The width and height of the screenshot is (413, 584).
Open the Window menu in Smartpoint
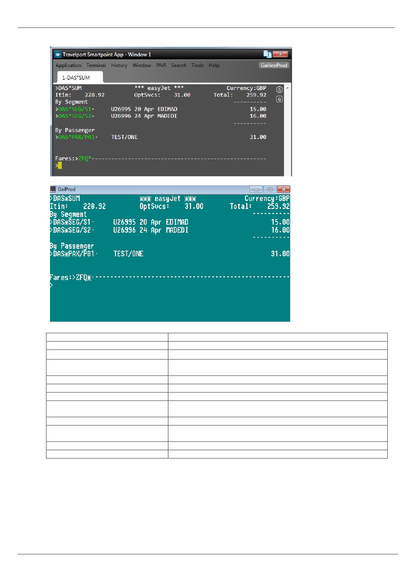click(142, 65)
